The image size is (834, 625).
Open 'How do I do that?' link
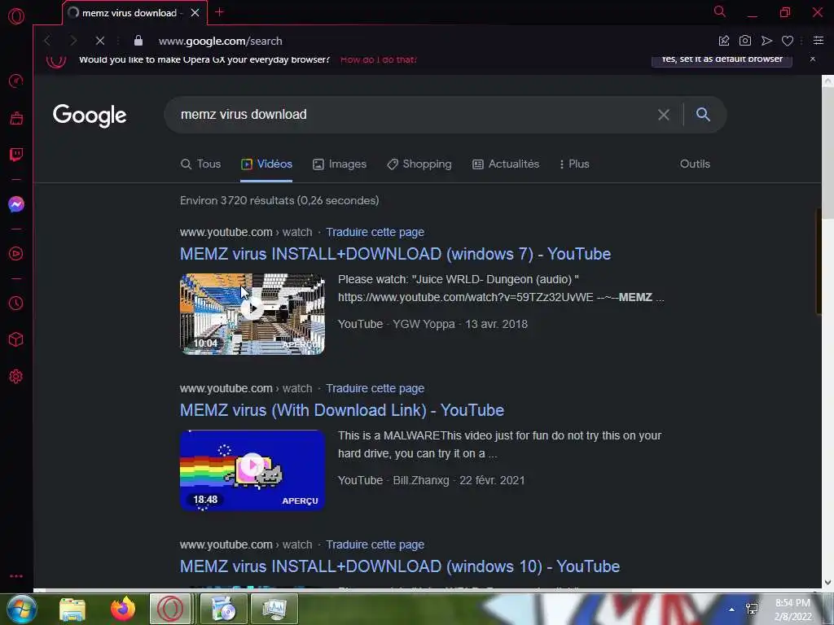(378, 59)
